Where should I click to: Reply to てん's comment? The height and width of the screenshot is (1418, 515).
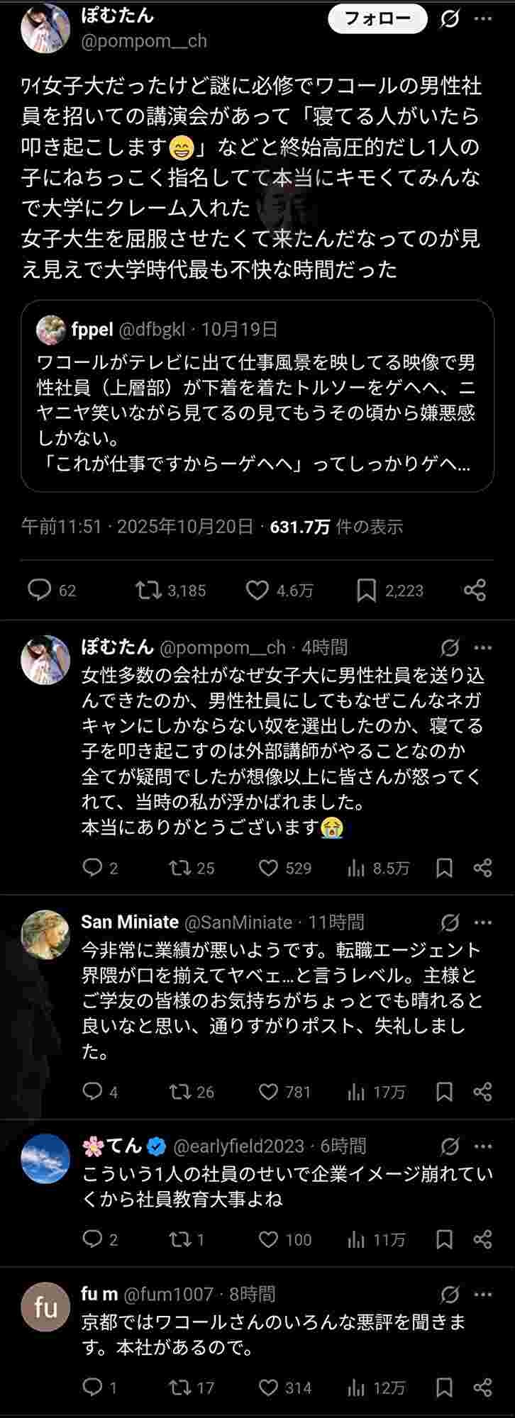93,1239
